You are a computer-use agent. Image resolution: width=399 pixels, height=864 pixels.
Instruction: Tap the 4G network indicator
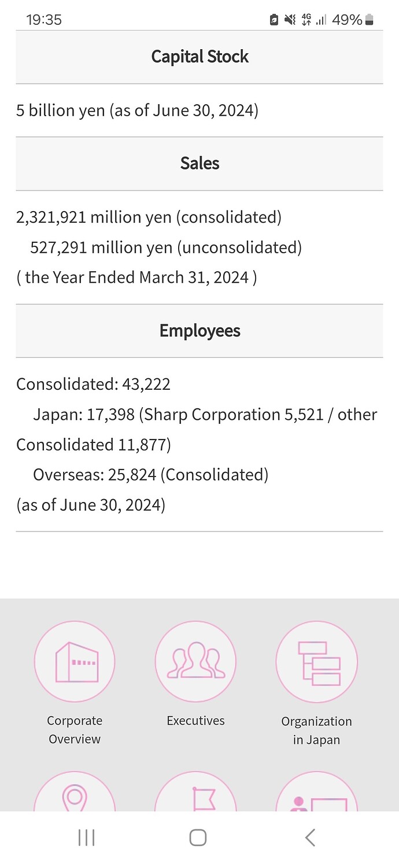[306, 20]
